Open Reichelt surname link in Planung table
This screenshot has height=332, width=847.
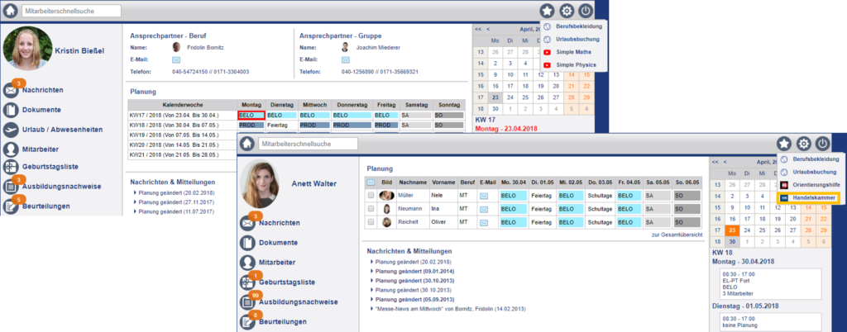[x=408, y=222]
